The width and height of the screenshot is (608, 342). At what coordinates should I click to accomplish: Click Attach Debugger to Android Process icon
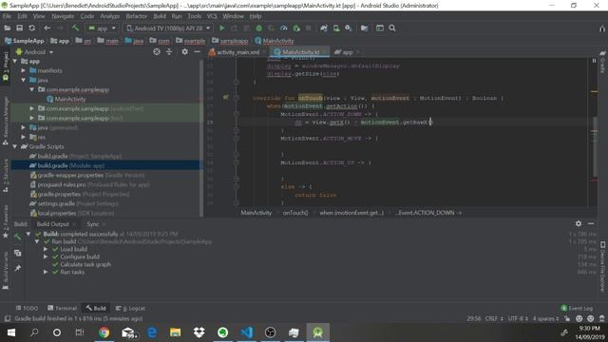(296, 28)
